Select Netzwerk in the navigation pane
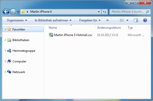The image size is (153, 101). 19,72
